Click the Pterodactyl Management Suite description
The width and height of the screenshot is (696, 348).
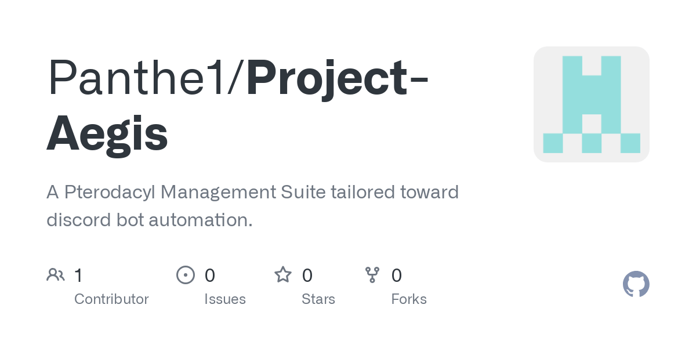coord(253,206)
